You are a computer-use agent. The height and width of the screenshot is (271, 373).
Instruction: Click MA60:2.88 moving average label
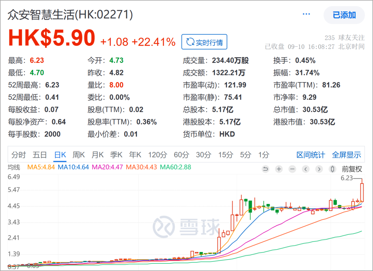click(x=175, y=167)
